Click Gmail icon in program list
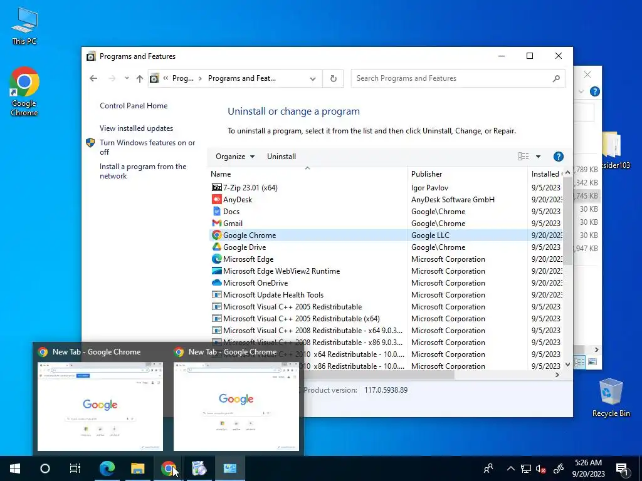Image resolution: width=642 pixels, height=481 pixels. click(216, 224)
